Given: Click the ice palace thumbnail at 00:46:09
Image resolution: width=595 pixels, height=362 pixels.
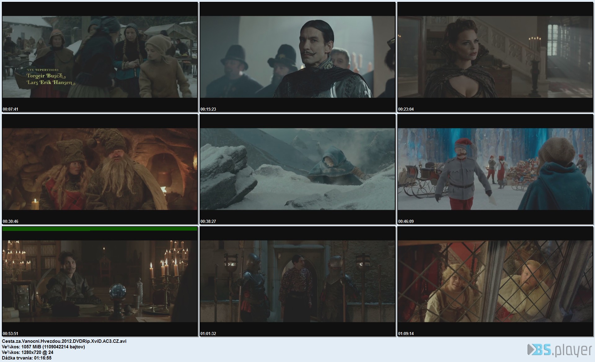Looking at the screenshot, I should click(x=495, y=169).
